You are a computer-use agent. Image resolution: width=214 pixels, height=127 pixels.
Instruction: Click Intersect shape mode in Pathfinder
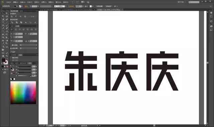(x=20, y=16)
